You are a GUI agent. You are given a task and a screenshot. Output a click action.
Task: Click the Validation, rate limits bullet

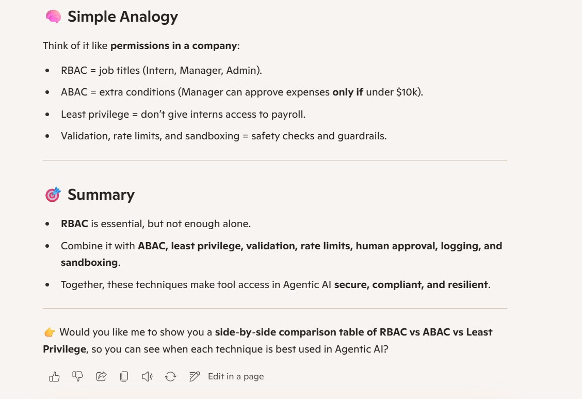point(224,136)
